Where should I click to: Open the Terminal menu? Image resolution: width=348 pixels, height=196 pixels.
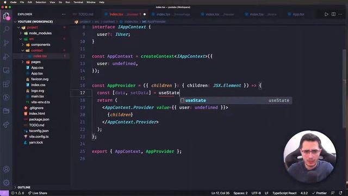[78, 2]
